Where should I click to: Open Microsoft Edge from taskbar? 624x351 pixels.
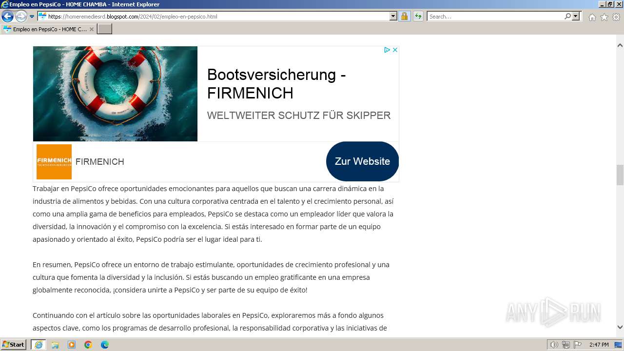pos(105,345)
